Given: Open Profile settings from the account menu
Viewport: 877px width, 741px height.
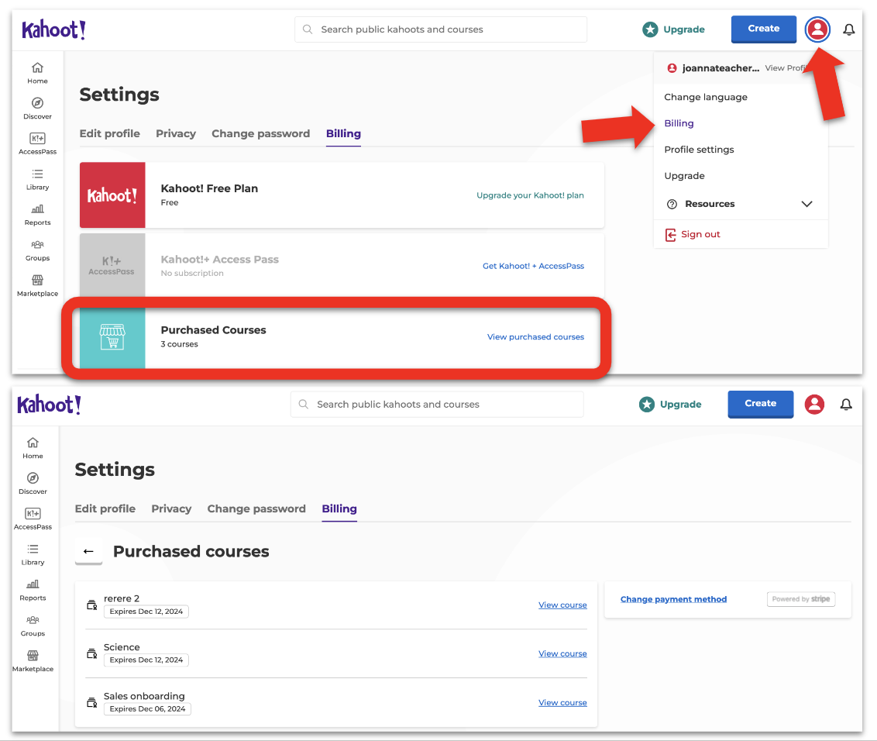Looking at the screenshot, I should point(699,150).
